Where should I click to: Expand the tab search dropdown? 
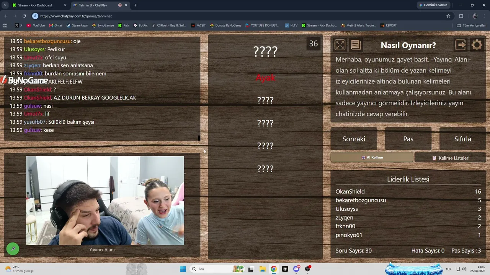tap(5, 5)
